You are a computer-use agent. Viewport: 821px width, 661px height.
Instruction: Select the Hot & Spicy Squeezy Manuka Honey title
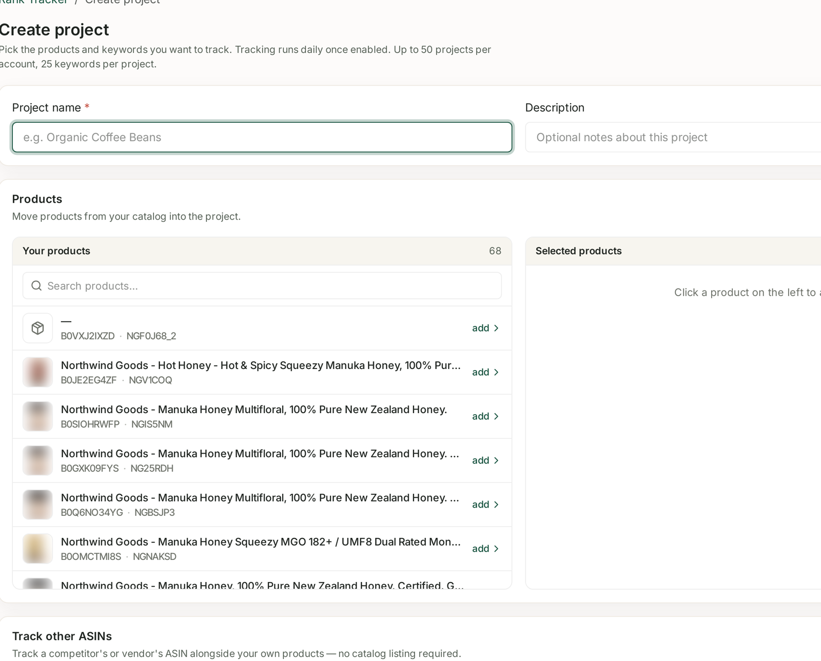coord(261,365)
